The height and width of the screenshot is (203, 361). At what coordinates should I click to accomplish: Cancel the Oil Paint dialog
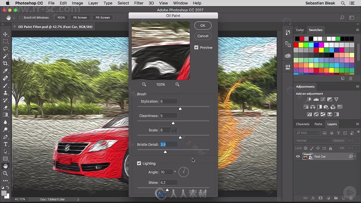[x=203, y=36]
